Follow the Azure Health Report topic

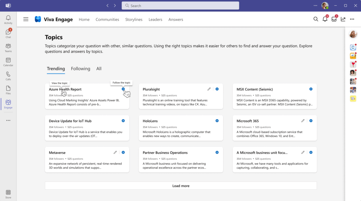(123, 89)
